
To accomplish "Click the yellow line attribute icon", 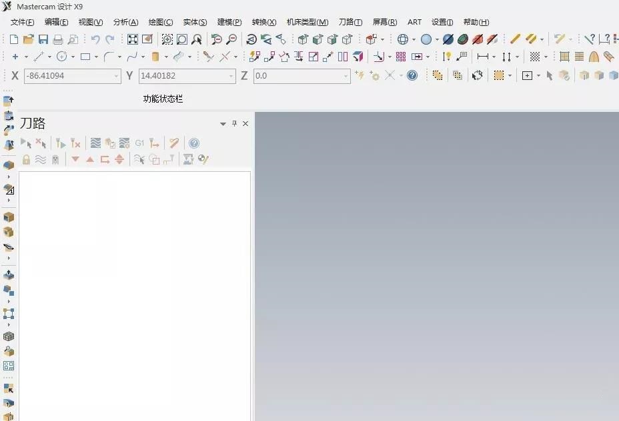I will [515, 39].
